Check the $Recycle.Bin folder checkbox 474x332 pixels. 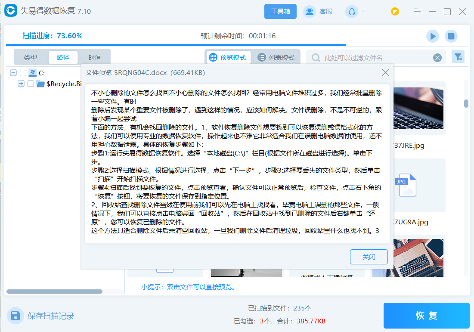click(31, 84)
